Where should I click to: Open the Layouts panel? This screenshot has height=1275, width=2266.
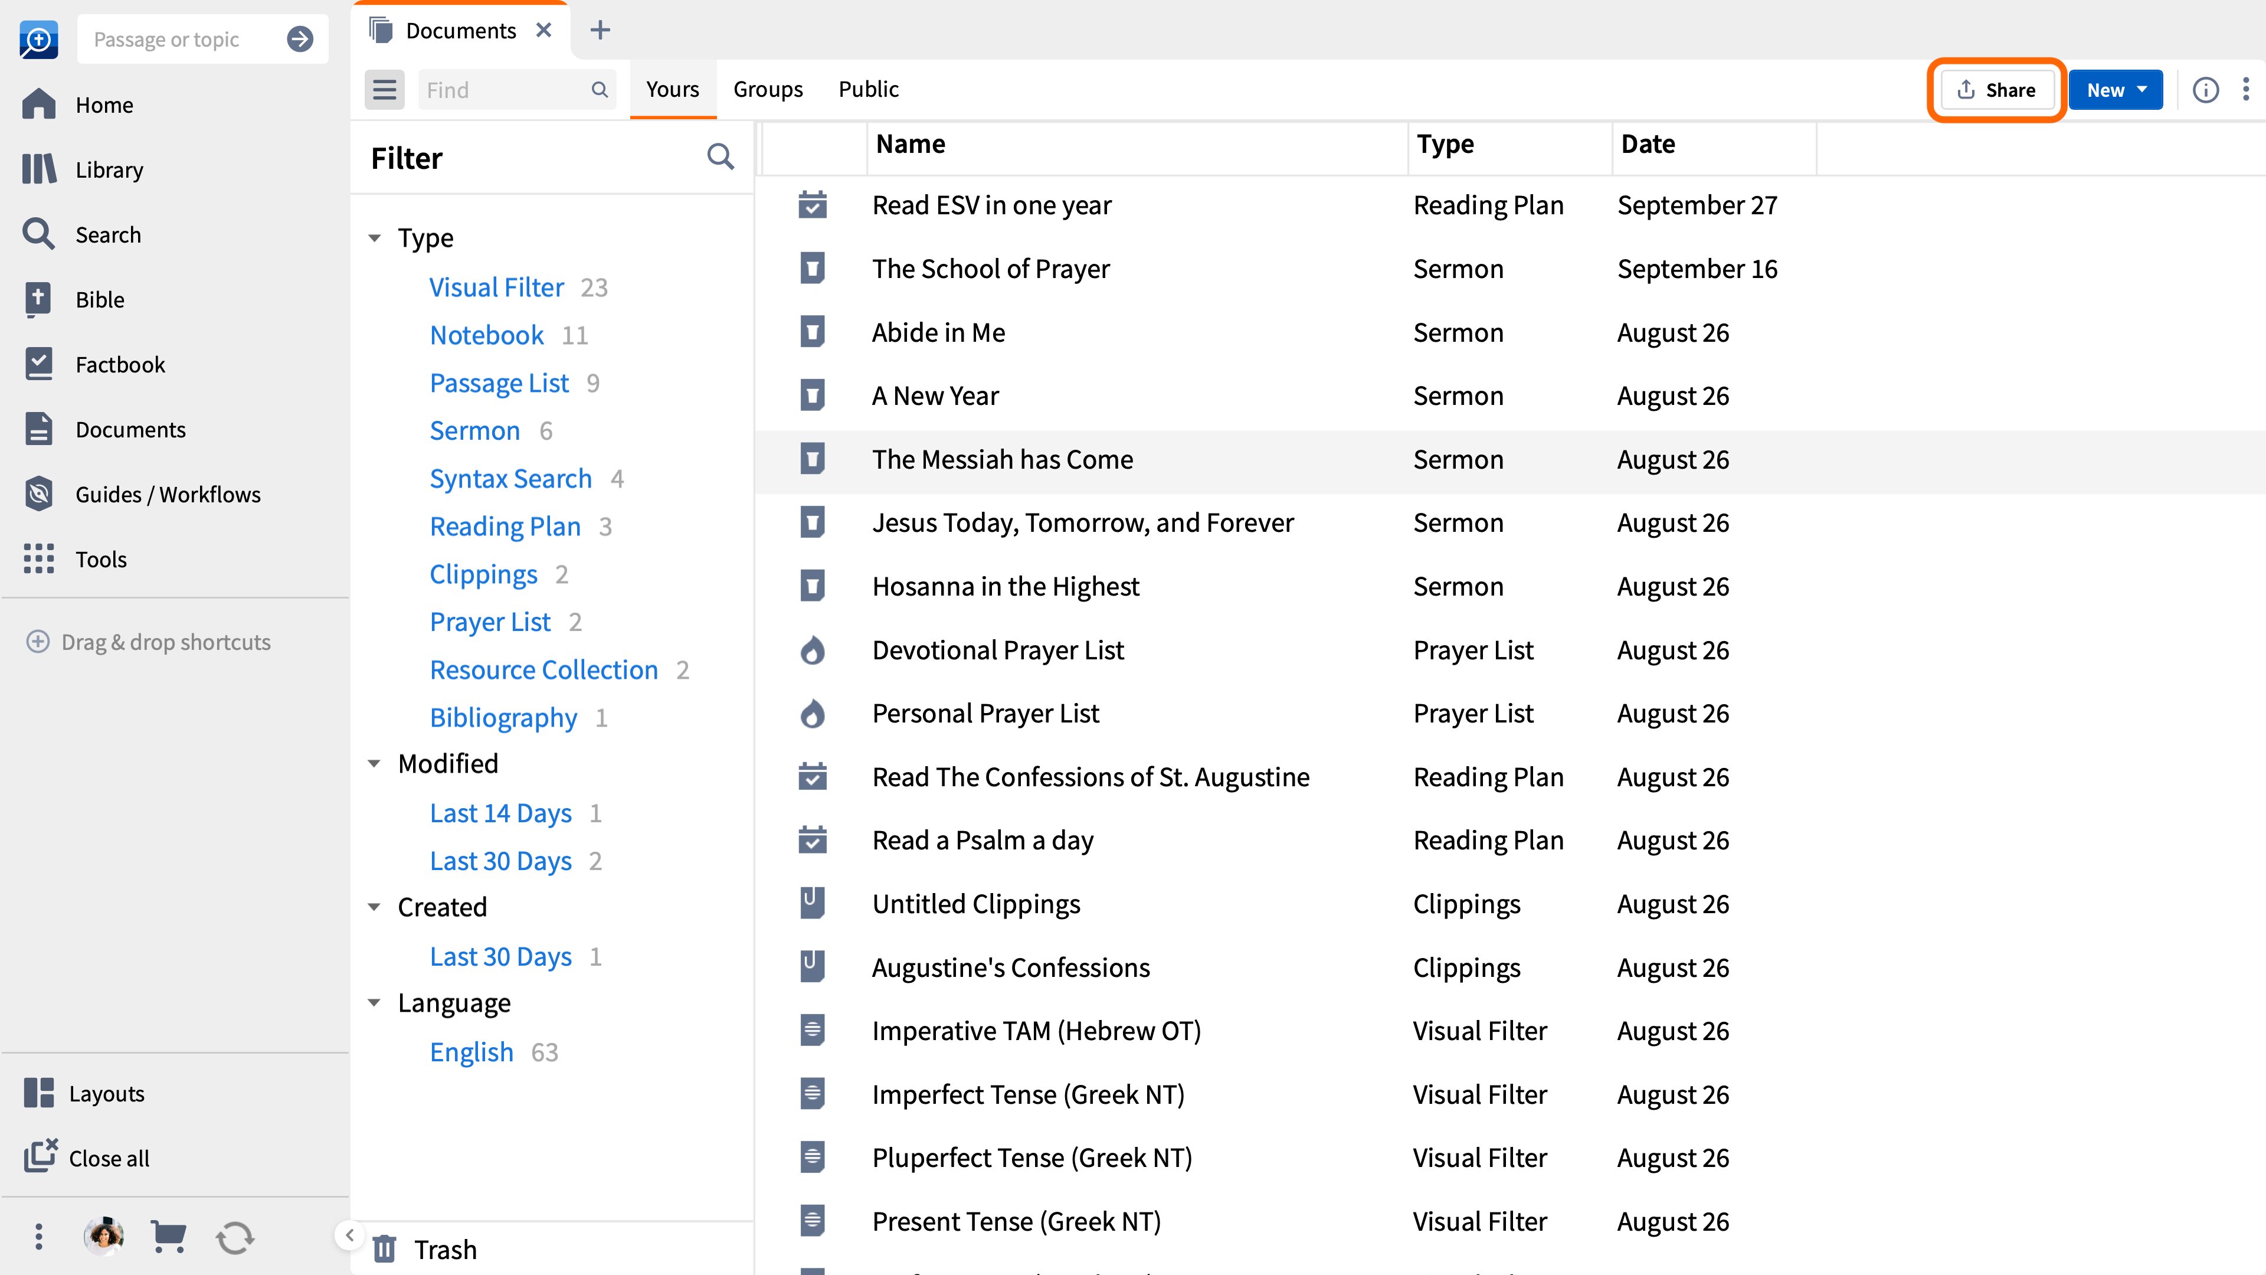click(x=84, y=1093)
